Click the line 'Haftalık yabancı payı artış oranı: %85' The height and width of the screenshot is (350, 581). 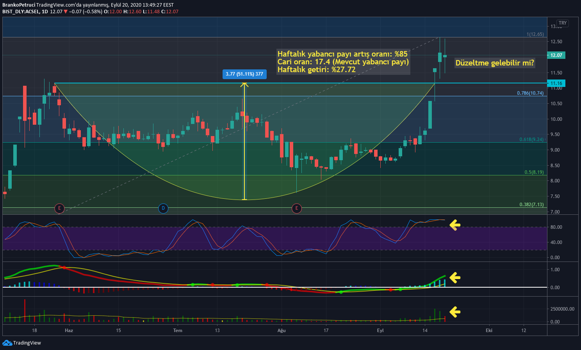coord(342,54)
